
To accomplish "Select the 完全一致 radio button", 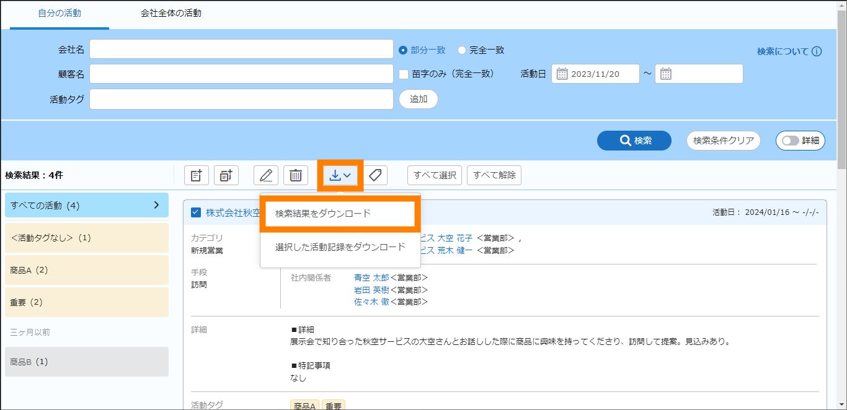I will point(462,50).
